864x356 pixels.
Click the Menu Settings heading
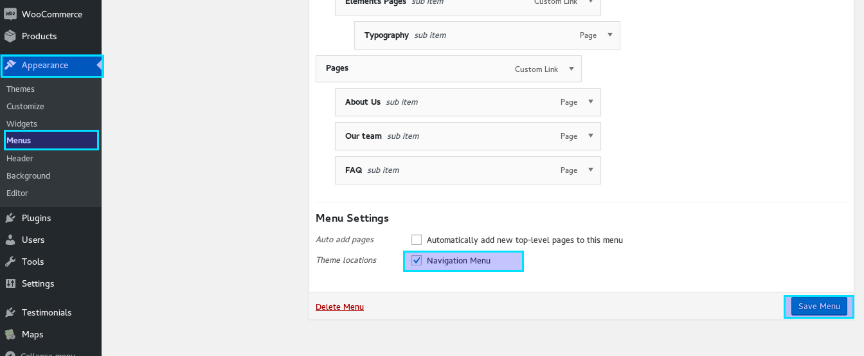coord(352,218)
